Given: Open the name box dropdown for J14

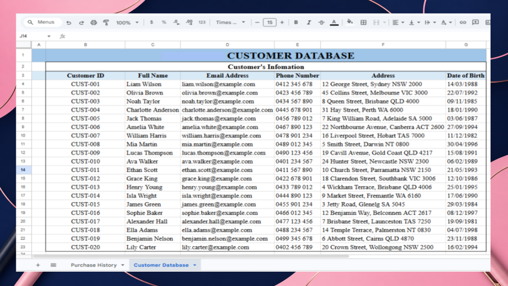Looking at the screenshot, I should point(49,36).
